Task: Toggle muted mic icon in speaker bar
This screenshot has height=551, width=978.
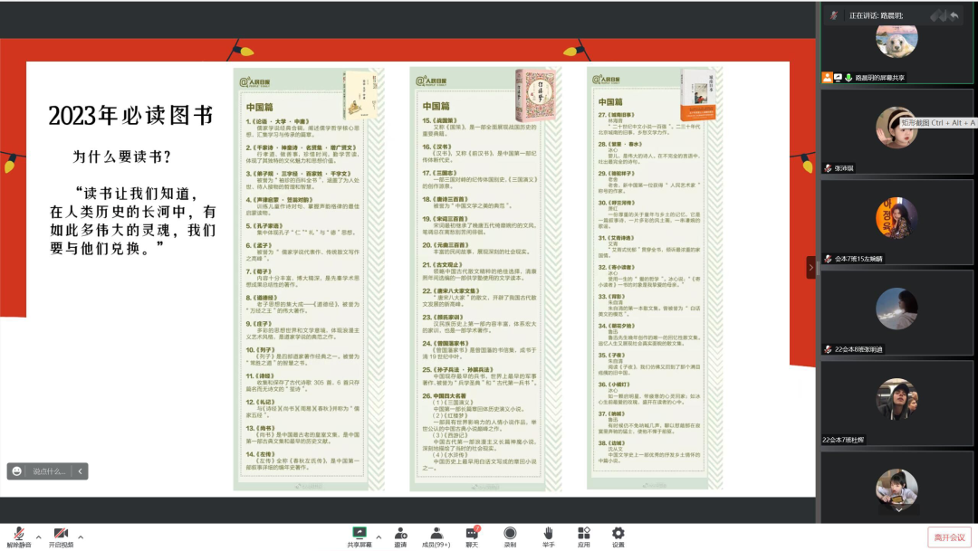Action: 832,15
